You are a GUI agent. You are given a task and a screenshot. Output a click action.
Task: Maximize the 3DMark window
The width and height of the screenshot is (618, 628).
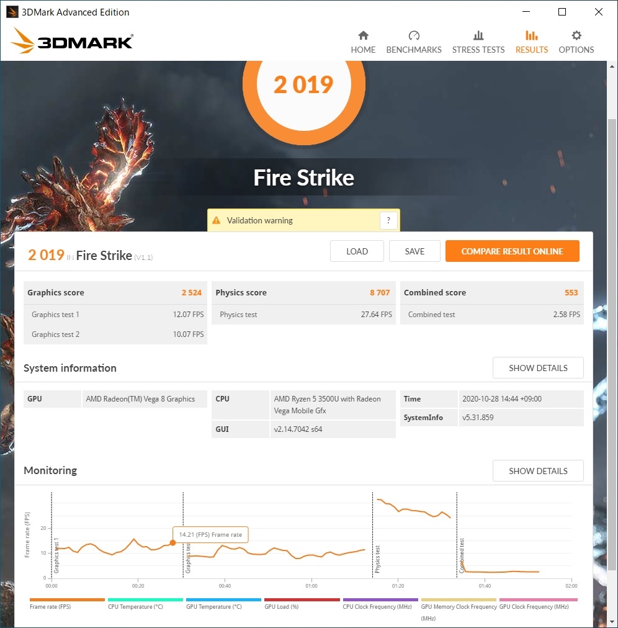(562, 12)
